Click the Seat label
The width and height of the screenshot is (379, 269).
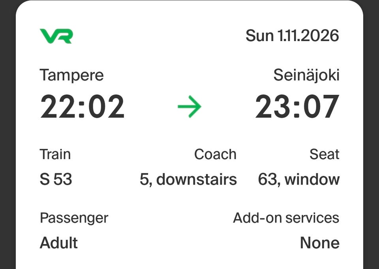(x=325, y=154)
